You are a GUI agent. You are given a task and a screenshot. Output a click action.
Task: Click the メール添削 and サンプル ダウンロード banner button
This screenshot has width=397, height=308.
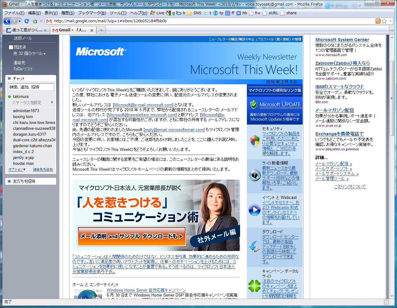pyautogui.click(x=132, y=236)
